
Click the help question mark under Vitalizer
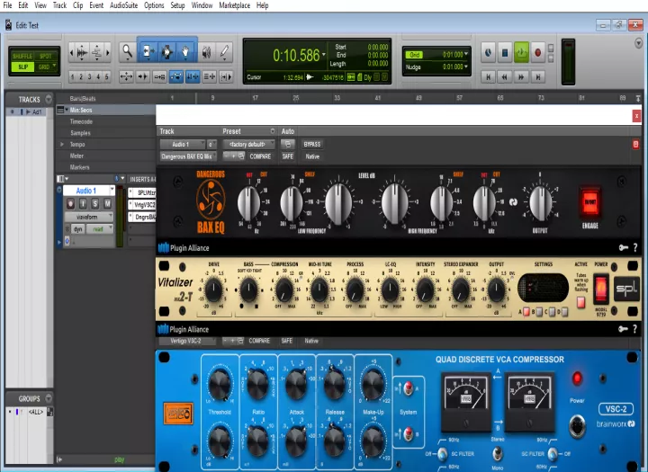point(635,329)
